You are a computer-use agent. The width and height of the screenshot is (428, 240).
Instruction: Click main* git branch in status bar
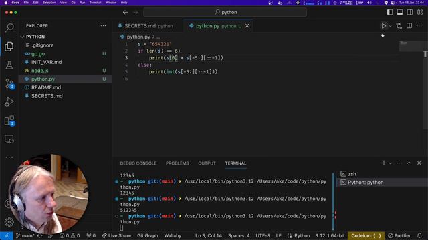click(x=25, y=235)
